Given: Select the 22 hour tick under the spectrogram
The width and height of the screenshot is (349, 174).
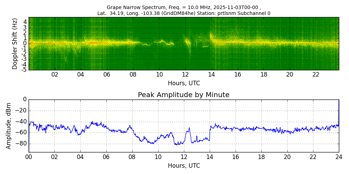Looking at the screenshot, I should (316, 74).
